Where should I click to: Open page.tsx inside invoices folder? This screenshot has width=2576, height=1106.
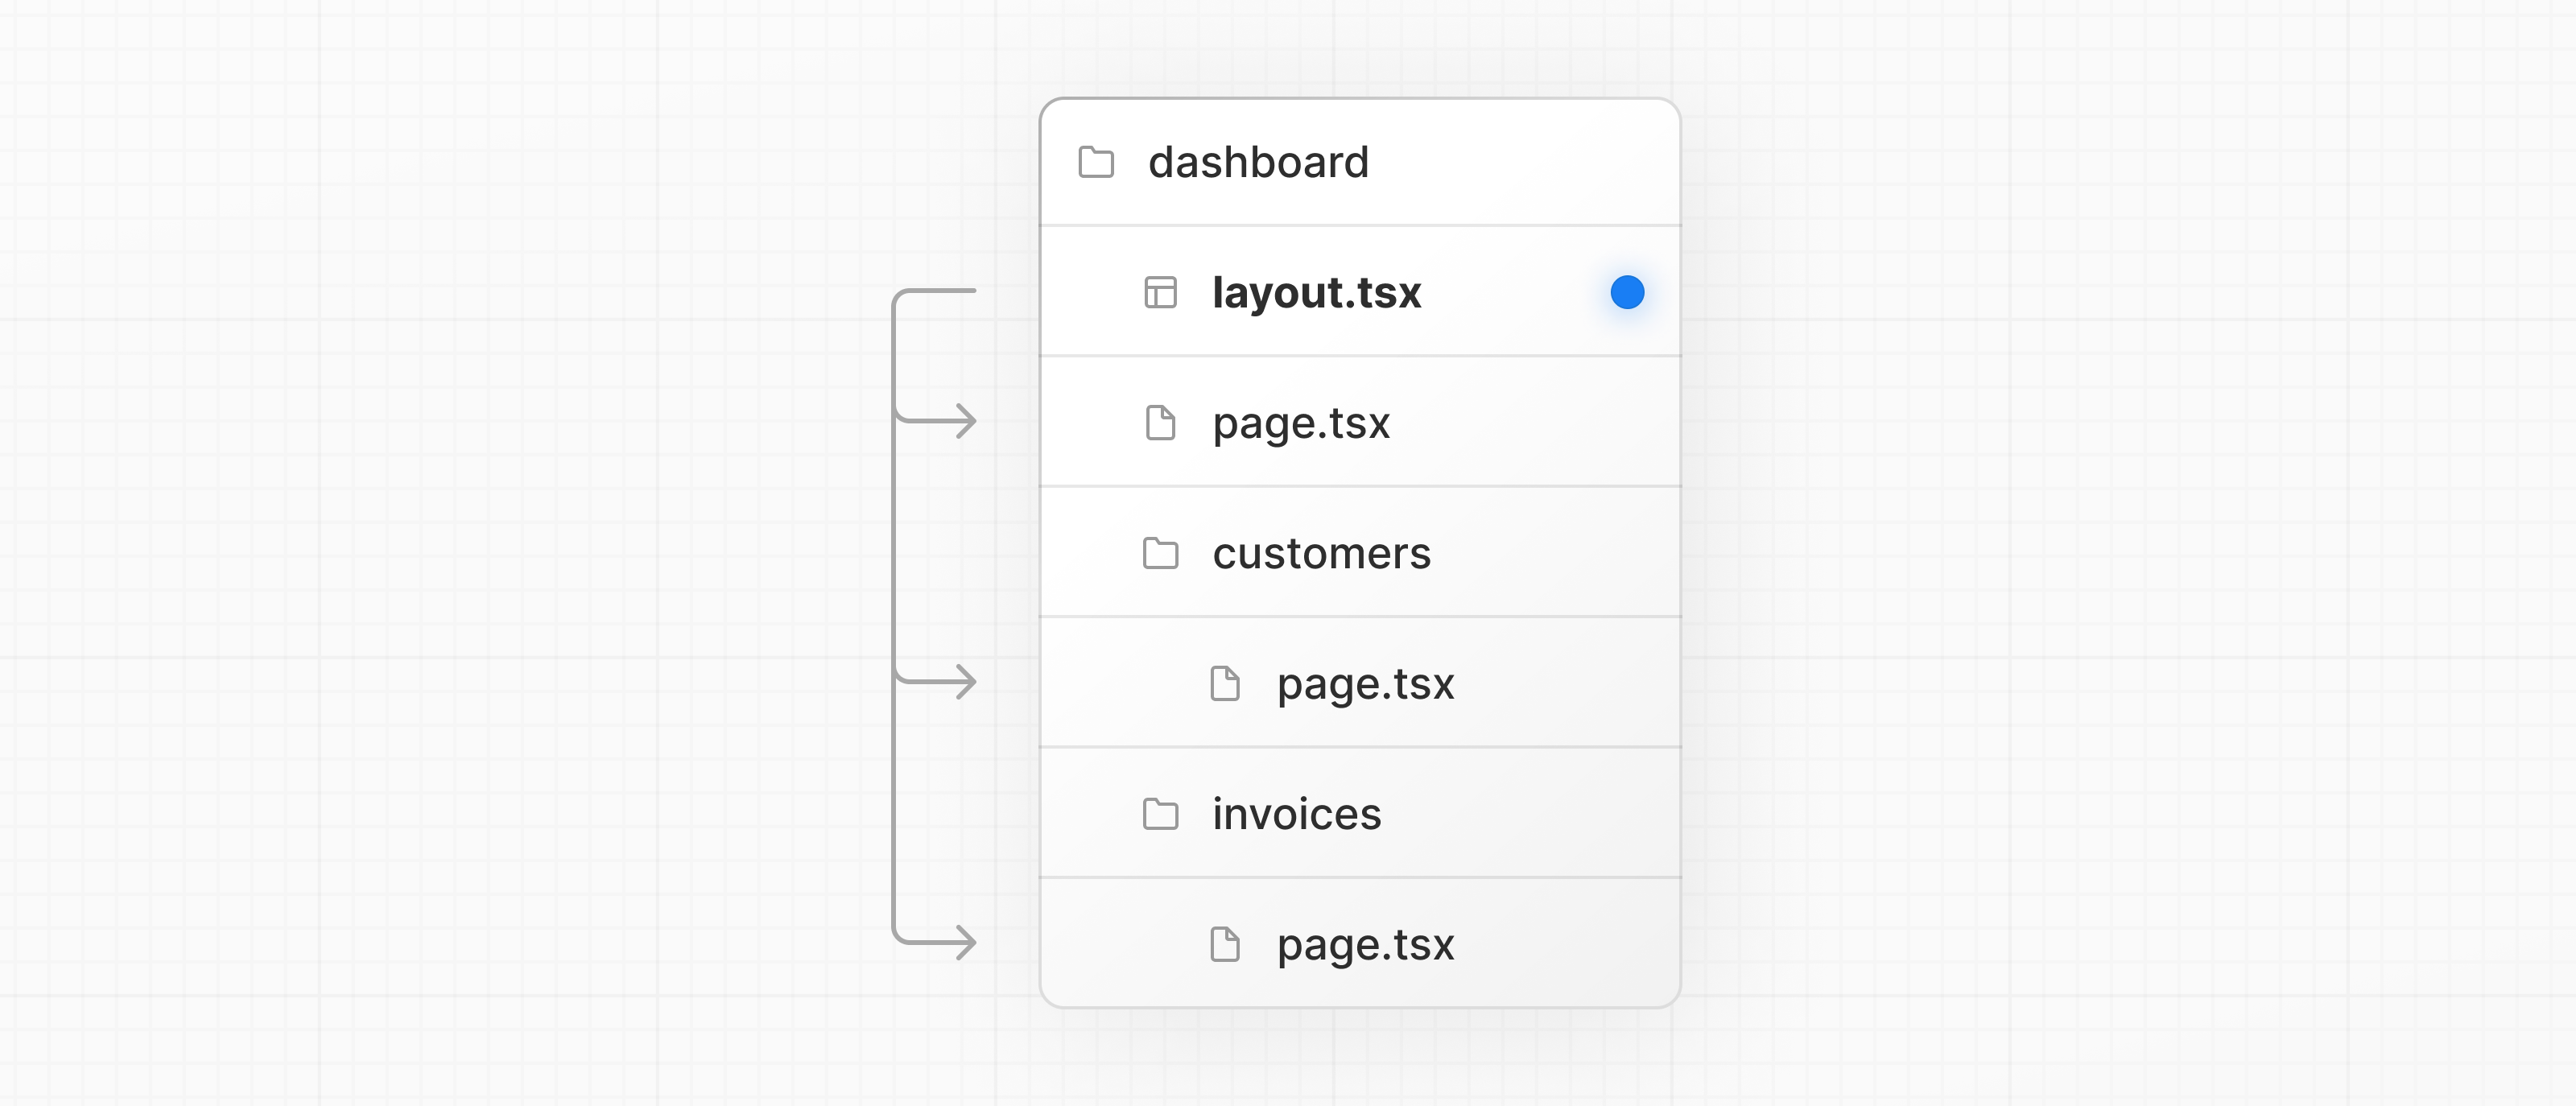[1365, 944]
